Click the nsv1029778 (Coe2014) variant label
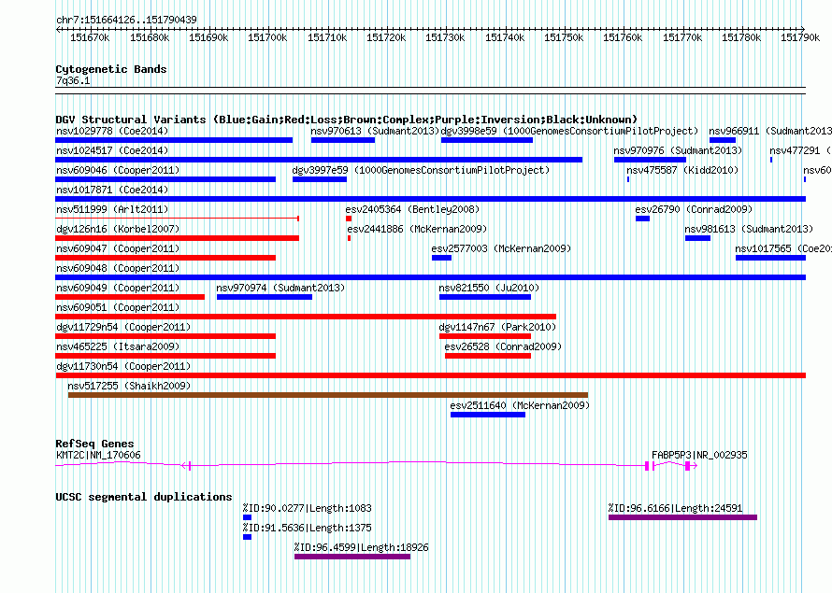832x593 pixels. [112, 131]
